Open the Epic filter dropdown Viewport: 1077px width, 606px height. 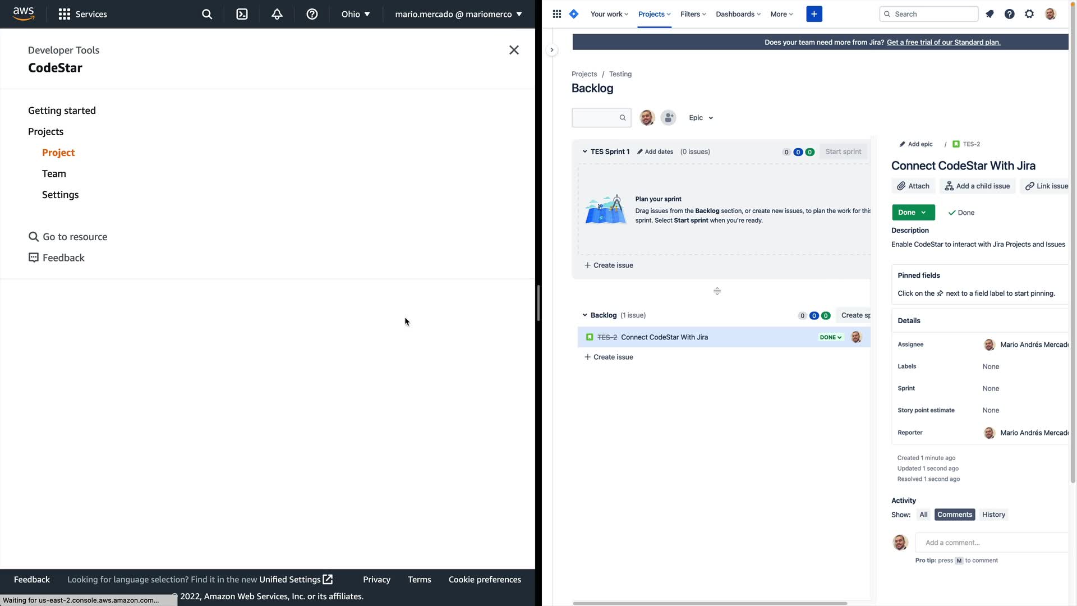click(701, 118)
